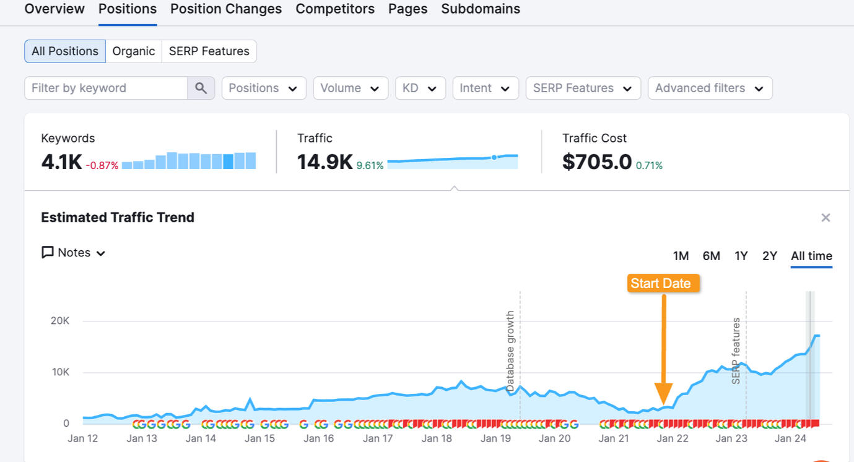
Task: Click the keyword search magnifier icon
Action: [x=201, y=88]
